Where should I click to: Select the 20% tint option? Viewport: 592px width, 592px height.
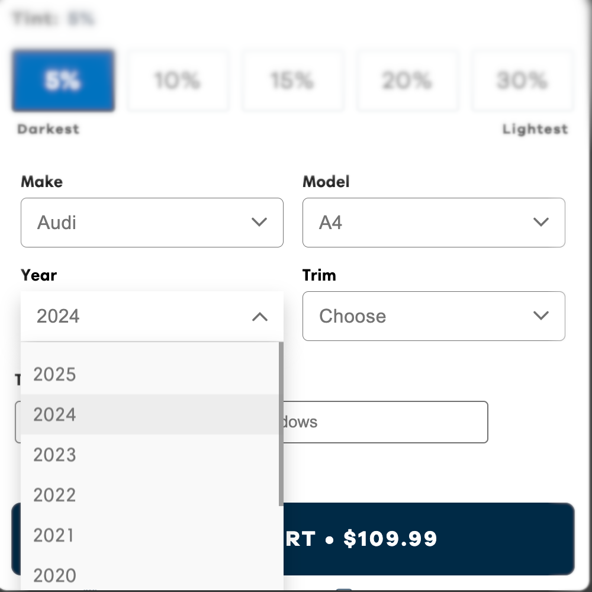pyautogui.click(x=407, y=81)
